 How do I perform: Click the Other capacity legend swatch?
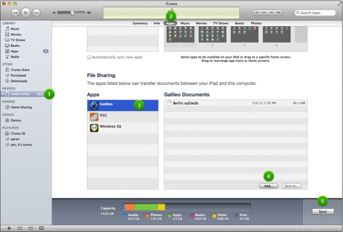pos(214,216)
